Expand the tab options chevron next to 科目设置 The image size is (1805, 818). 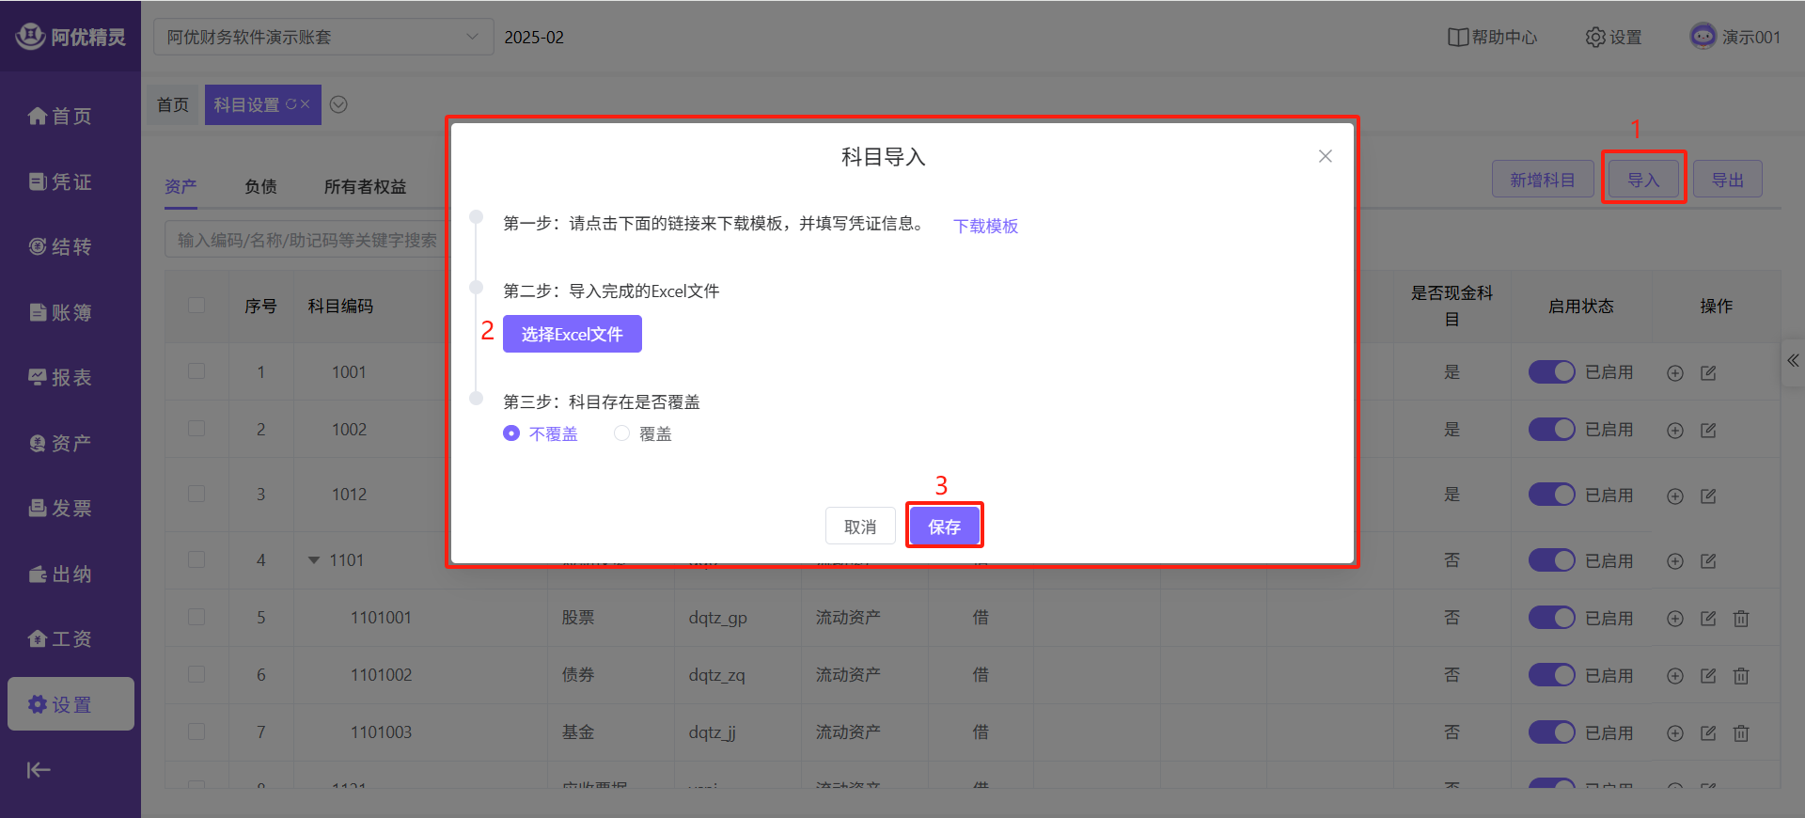[339, 104]
